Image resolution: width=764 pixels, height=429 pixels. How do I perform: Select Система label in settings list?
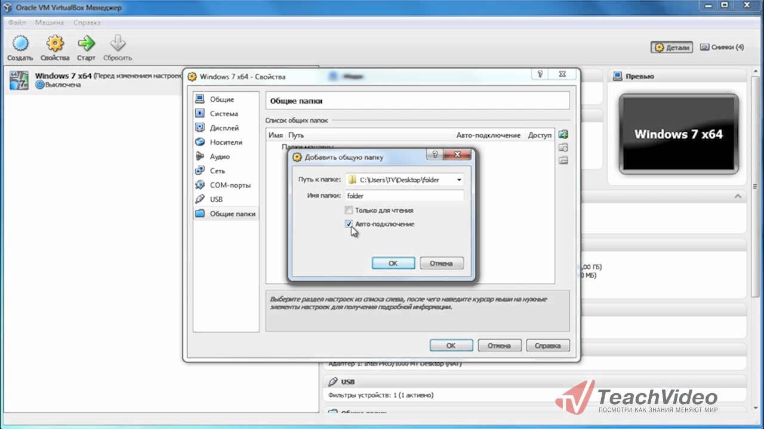point(224,113)
